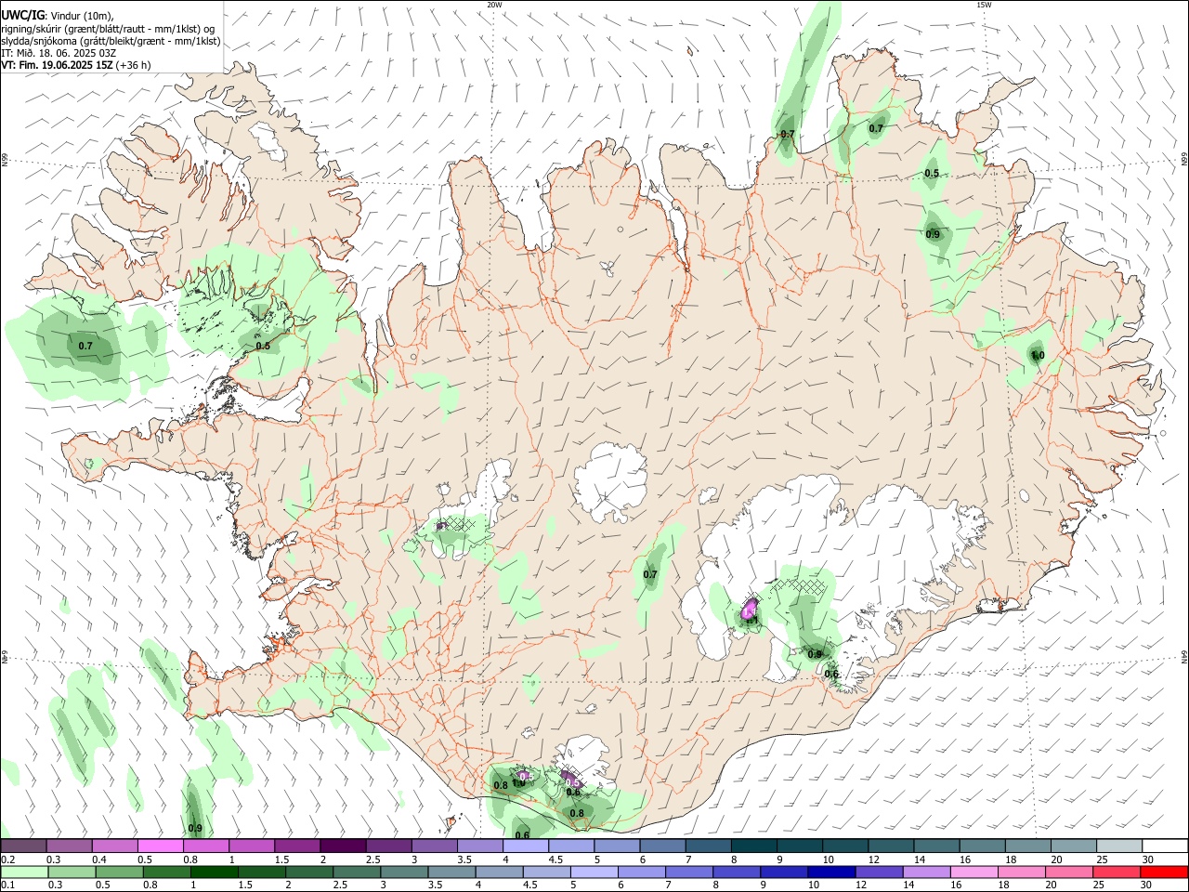Click the light pink 16–18 rain swatch
1189x892 pixels.
(x=974, y=872)
